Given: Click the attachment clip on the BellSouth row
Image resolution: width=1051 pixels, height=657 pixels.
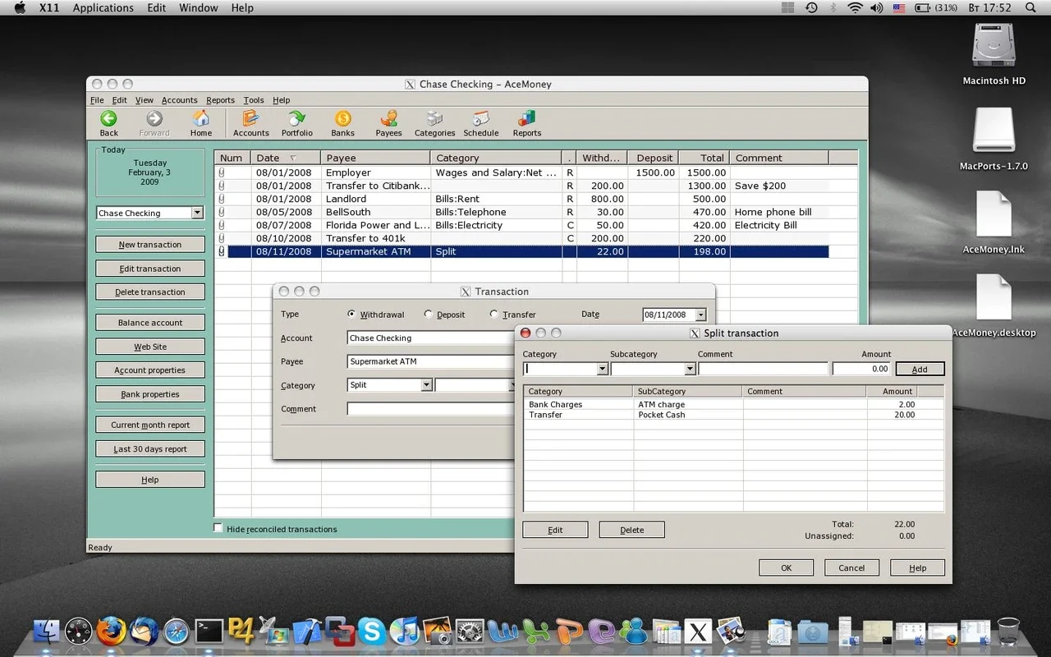Looking at the screenshot, I should tap(221, 212).
